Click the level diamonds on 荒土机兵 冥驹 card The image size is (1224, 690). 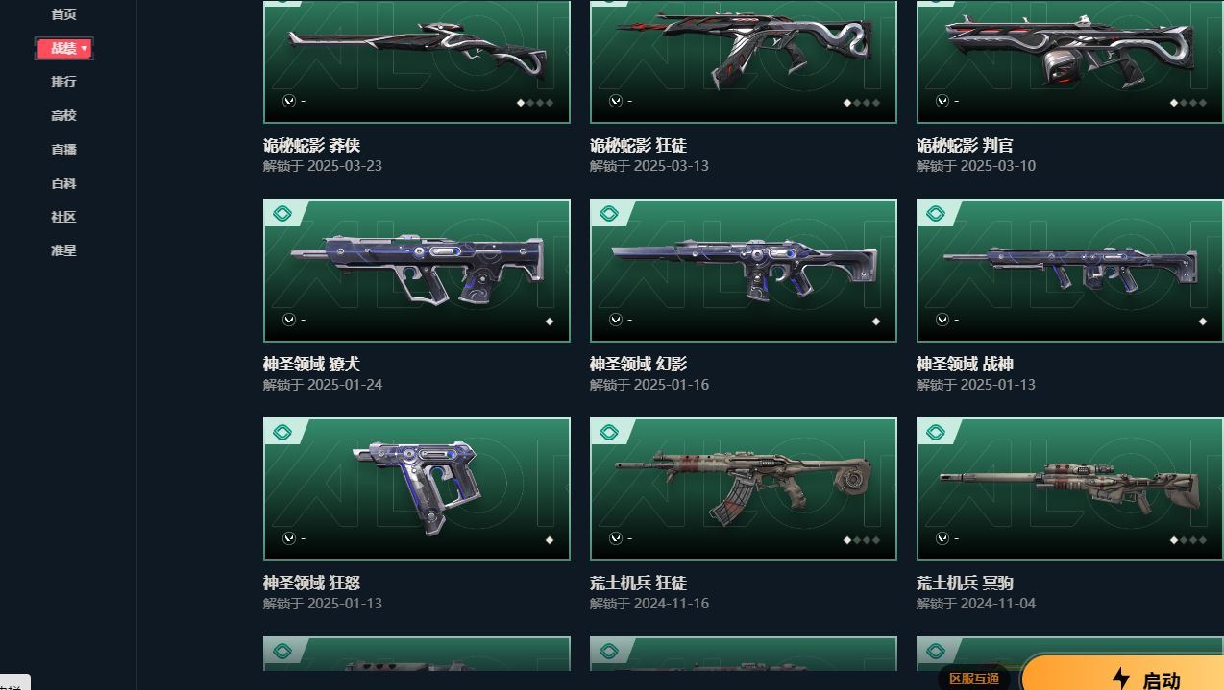coord(1188,540)
